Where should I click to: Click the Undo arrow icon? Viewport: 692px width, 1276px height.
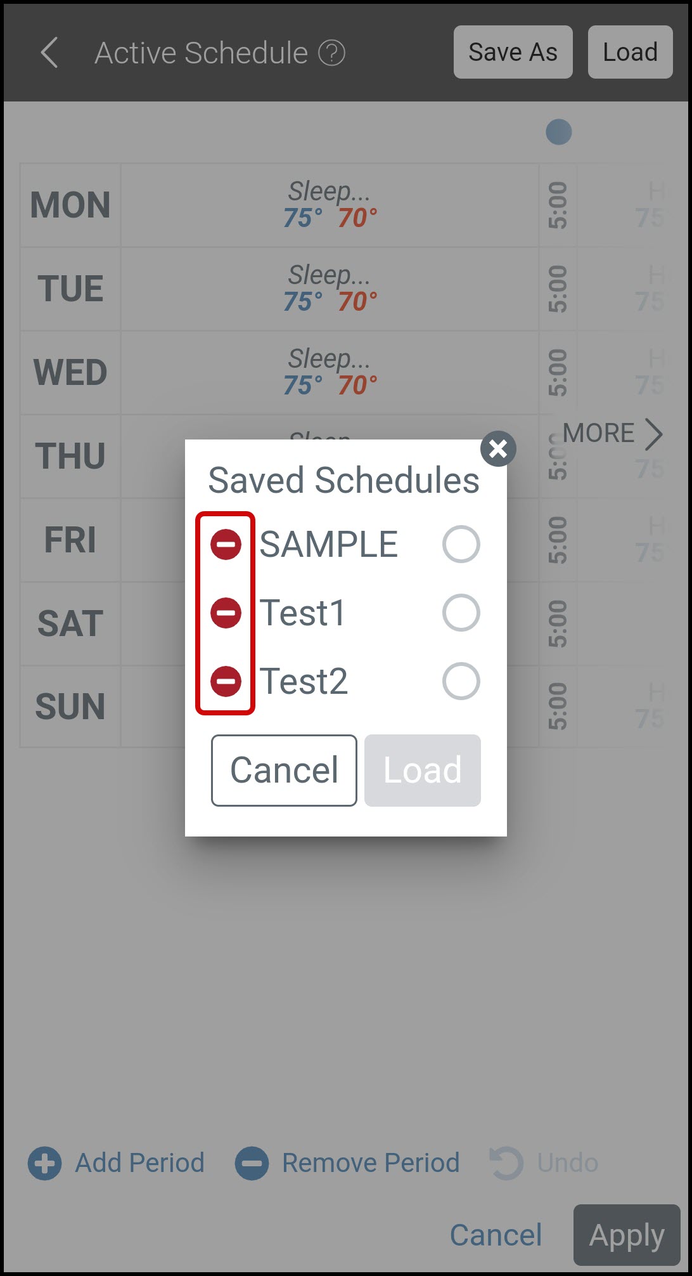point(506,1163)
